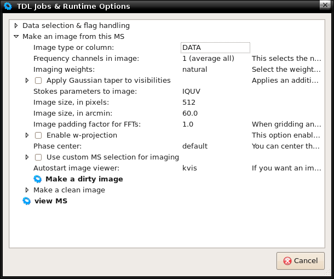The width and height of the screenshot is (334, 279).
Task: Close the TDL Jobs window
Action: click(x=325, y=5)
